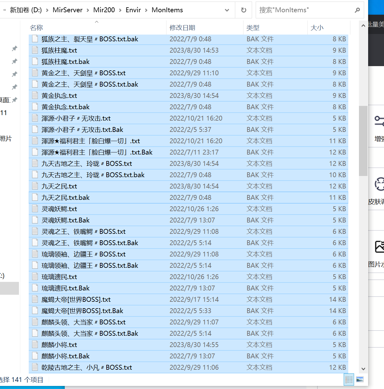
Task: Expand the breadcrumb chevron after Mir200
Action: tap(120, 10)
